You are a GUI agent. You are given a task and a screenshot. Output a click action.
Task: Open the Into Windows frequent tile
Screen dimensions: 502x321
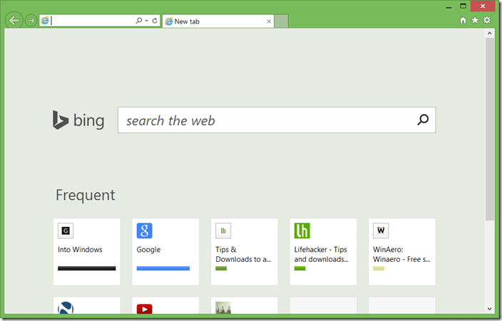pos(87,252)
